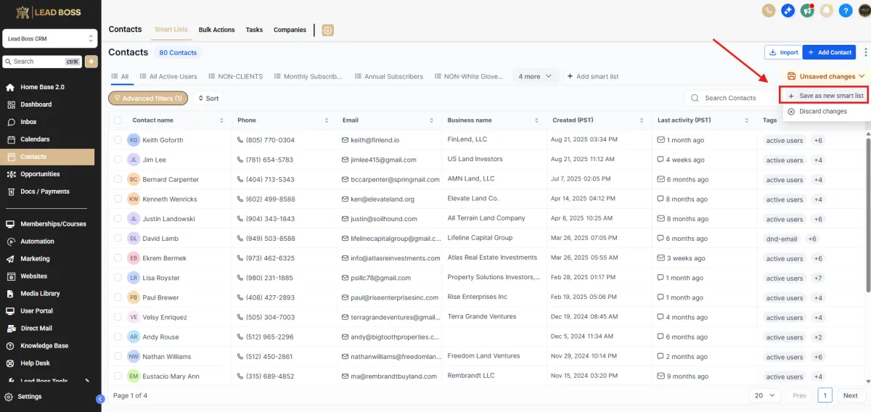Click the Add Contact button
This screenshot has height=412, width=871.
coord(829,52)
